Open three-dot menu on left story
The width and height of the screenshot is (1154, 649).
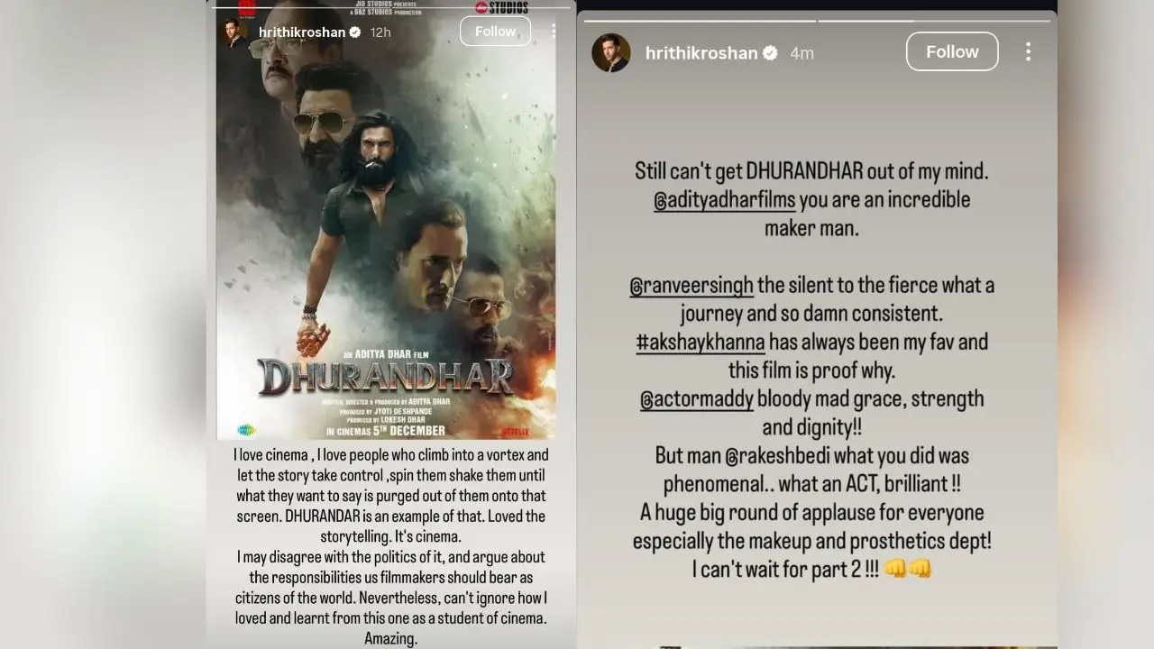554,32
